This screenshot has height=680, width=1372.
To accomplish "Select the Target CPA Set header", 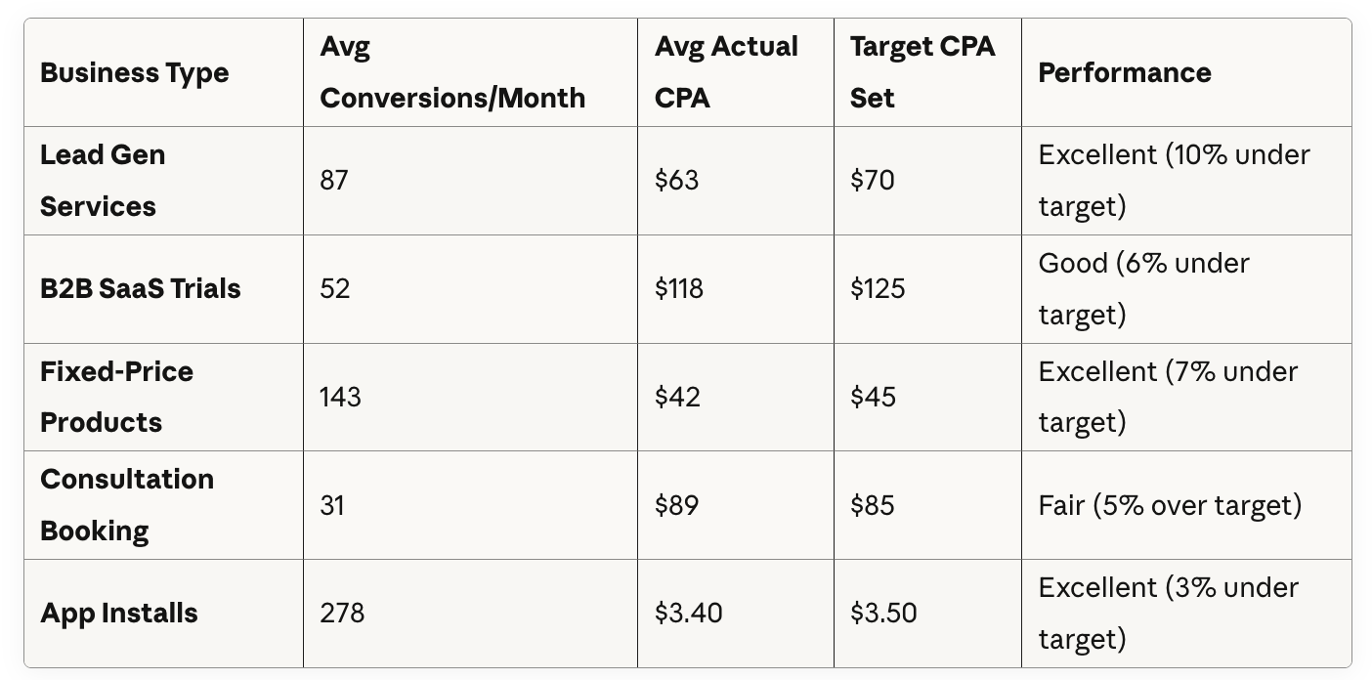I will (922, 72).
